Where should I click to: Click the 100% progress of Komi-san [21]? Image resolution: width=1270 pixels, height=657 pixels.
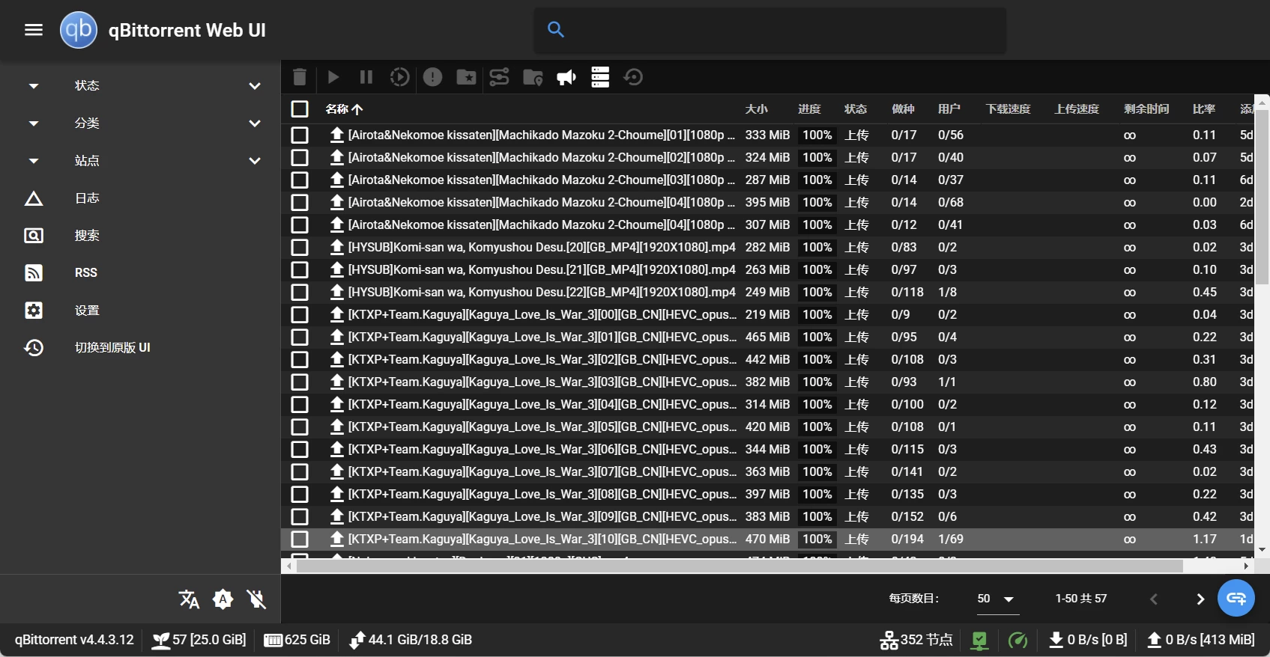[817, 270]
